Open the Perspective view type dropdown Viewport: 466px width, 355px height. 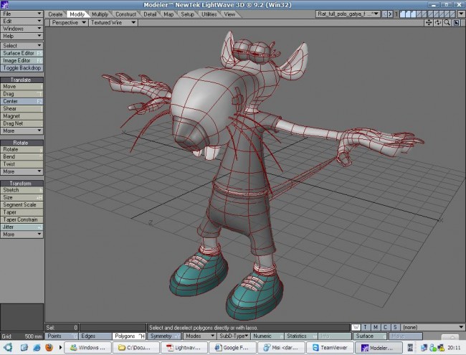[x=69, y=22]
